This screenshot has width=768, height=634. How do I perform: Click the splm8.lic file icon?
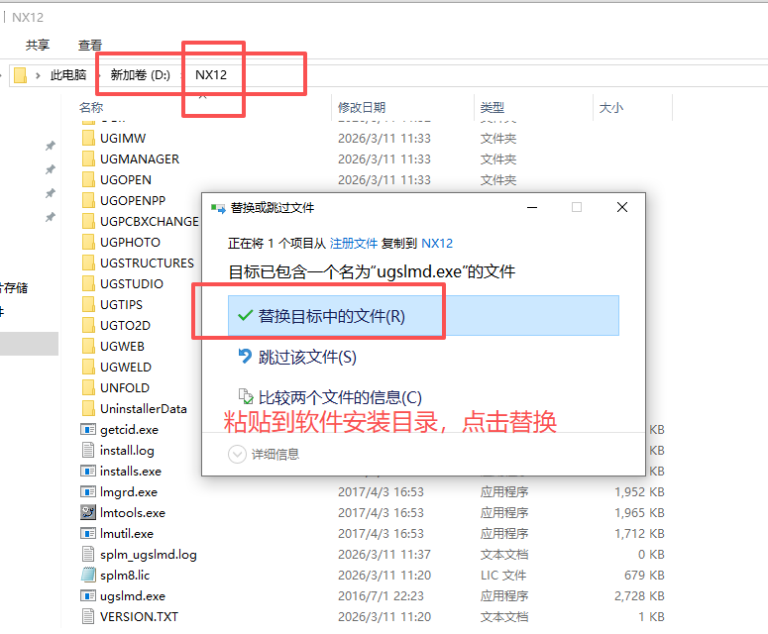(x=88, y=575)
